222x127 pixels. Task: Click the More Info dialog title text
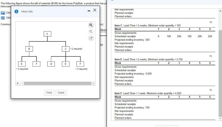(27, 11)
